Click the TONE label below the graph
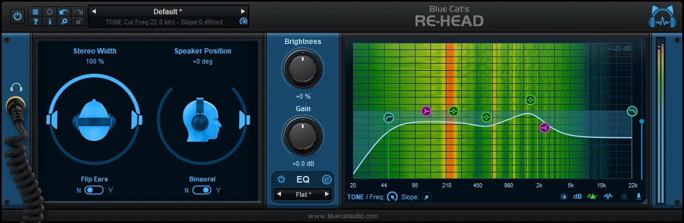 [355, 197]
